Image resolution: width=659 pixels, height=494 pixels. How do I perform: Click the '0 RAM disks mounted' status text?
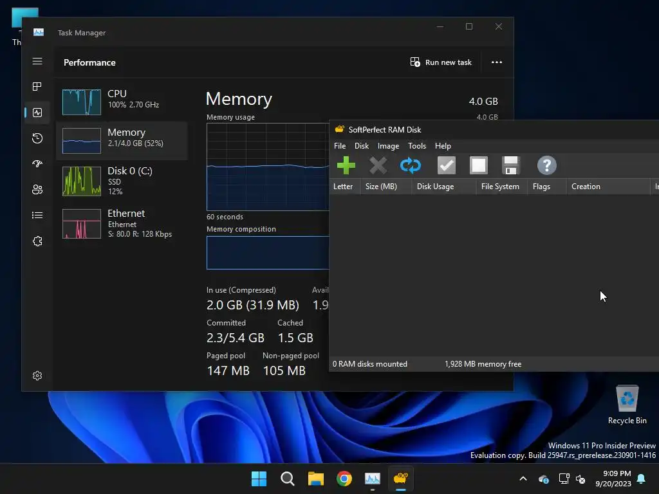tap(370, 364)
